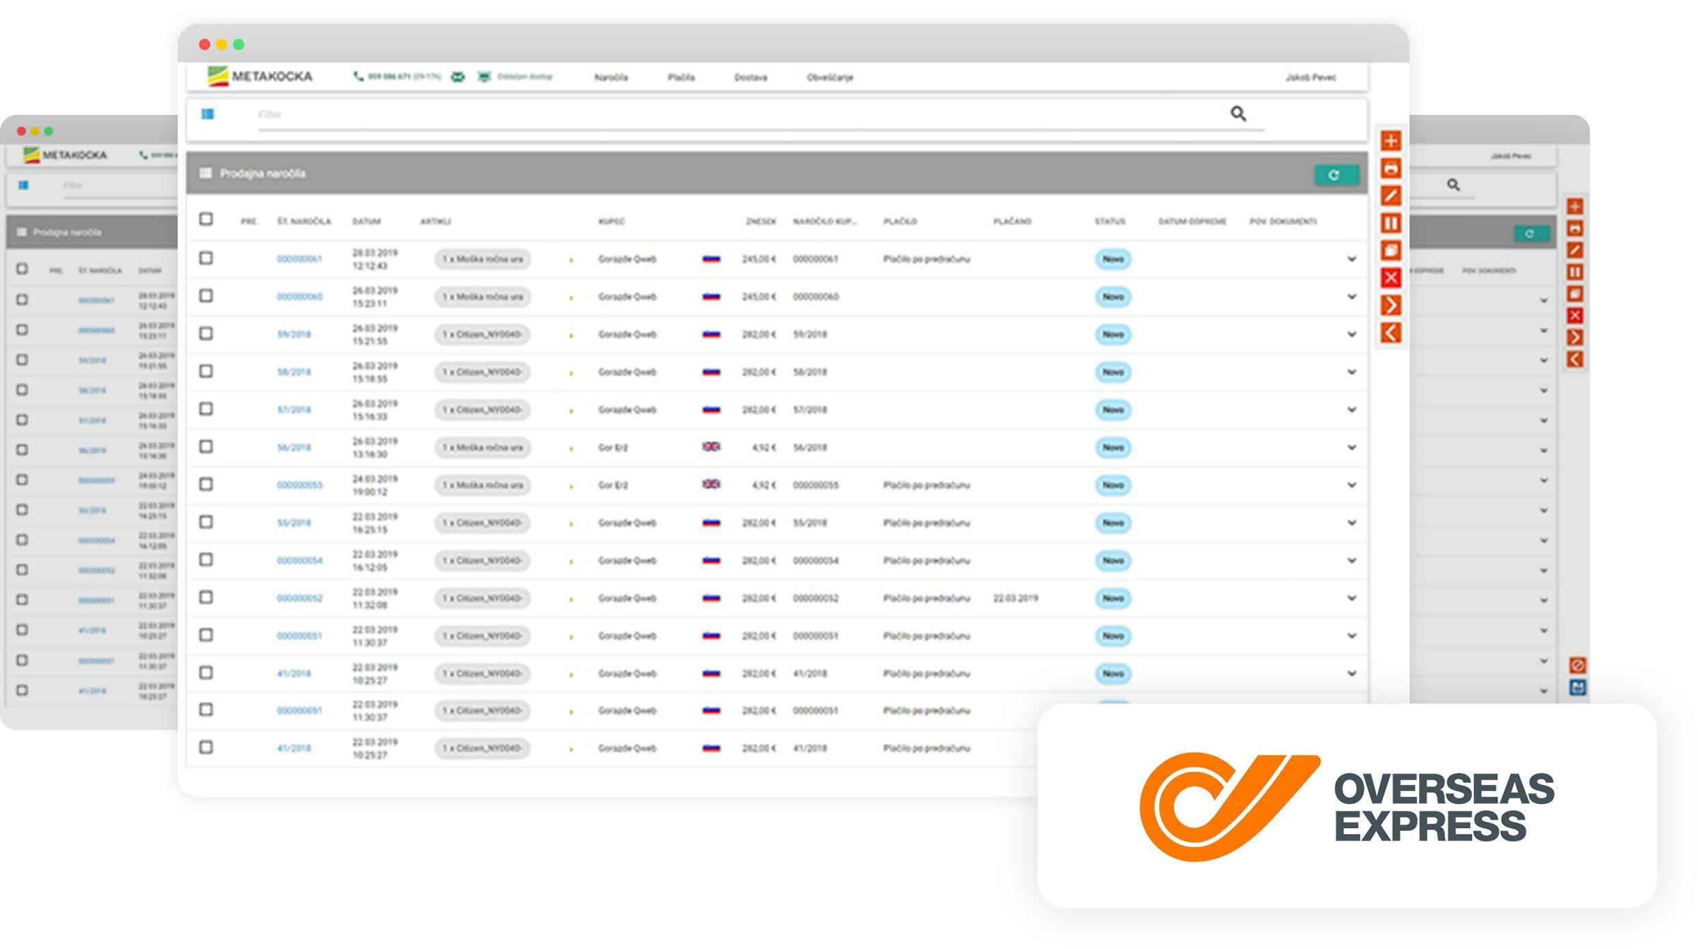The height and width of the screenshot is (949, 1698).
Task: Click the Novo status badge on row 000000060
Action: [1113, 297]
